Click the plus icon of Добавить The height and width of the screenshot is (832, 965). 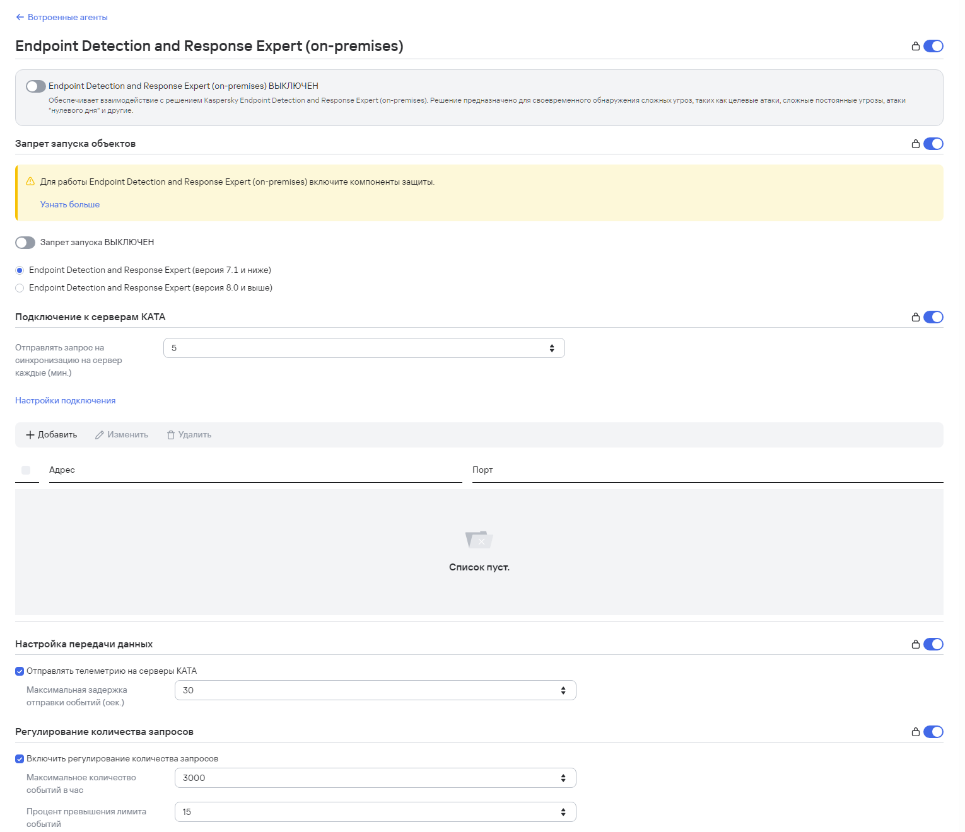pyautogui.click(x=30, y=435)
